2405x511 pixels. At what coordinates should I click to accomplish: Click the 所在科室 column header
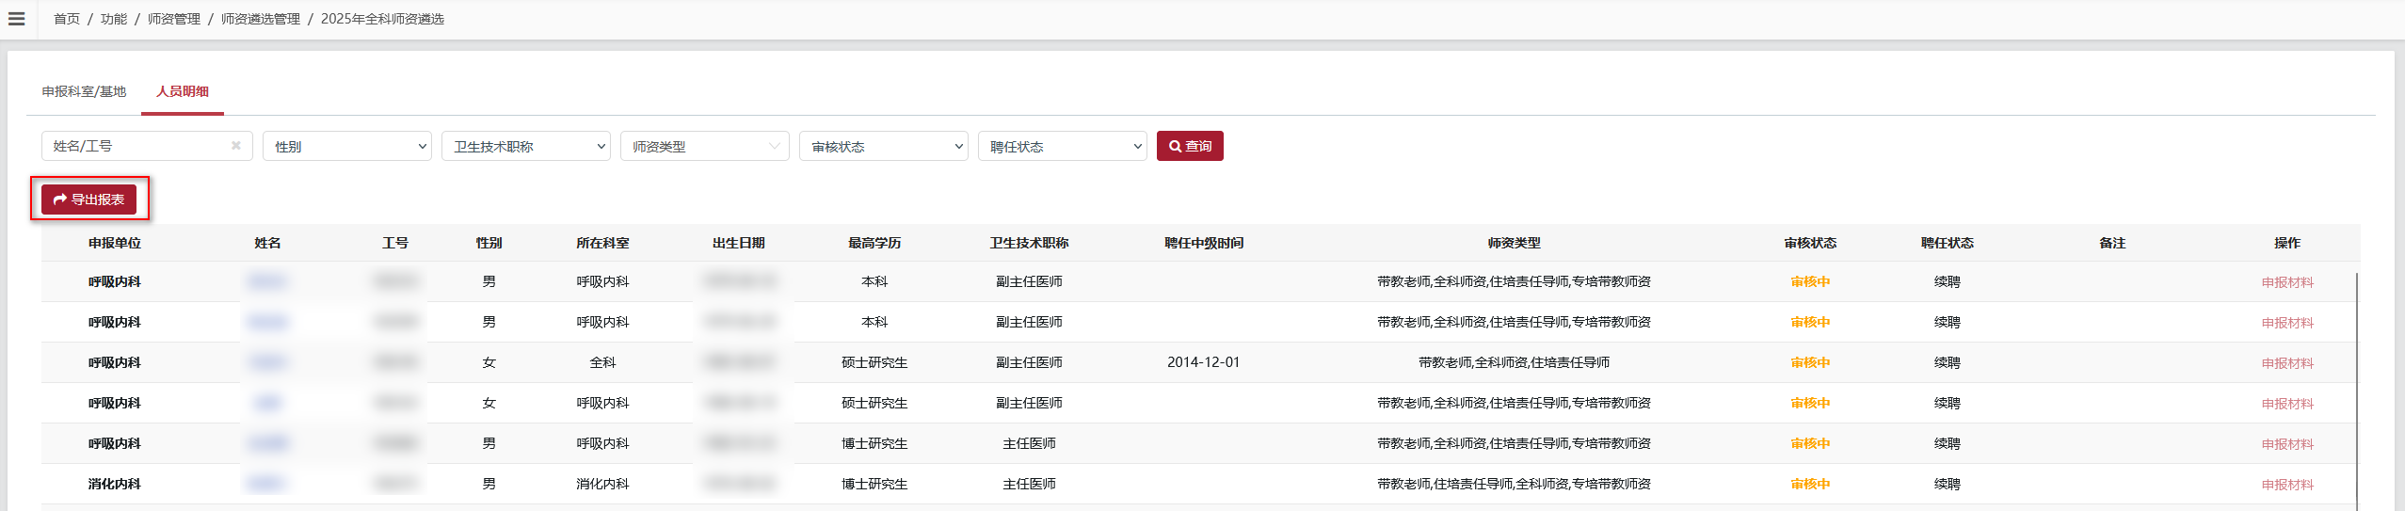point(602,243)
